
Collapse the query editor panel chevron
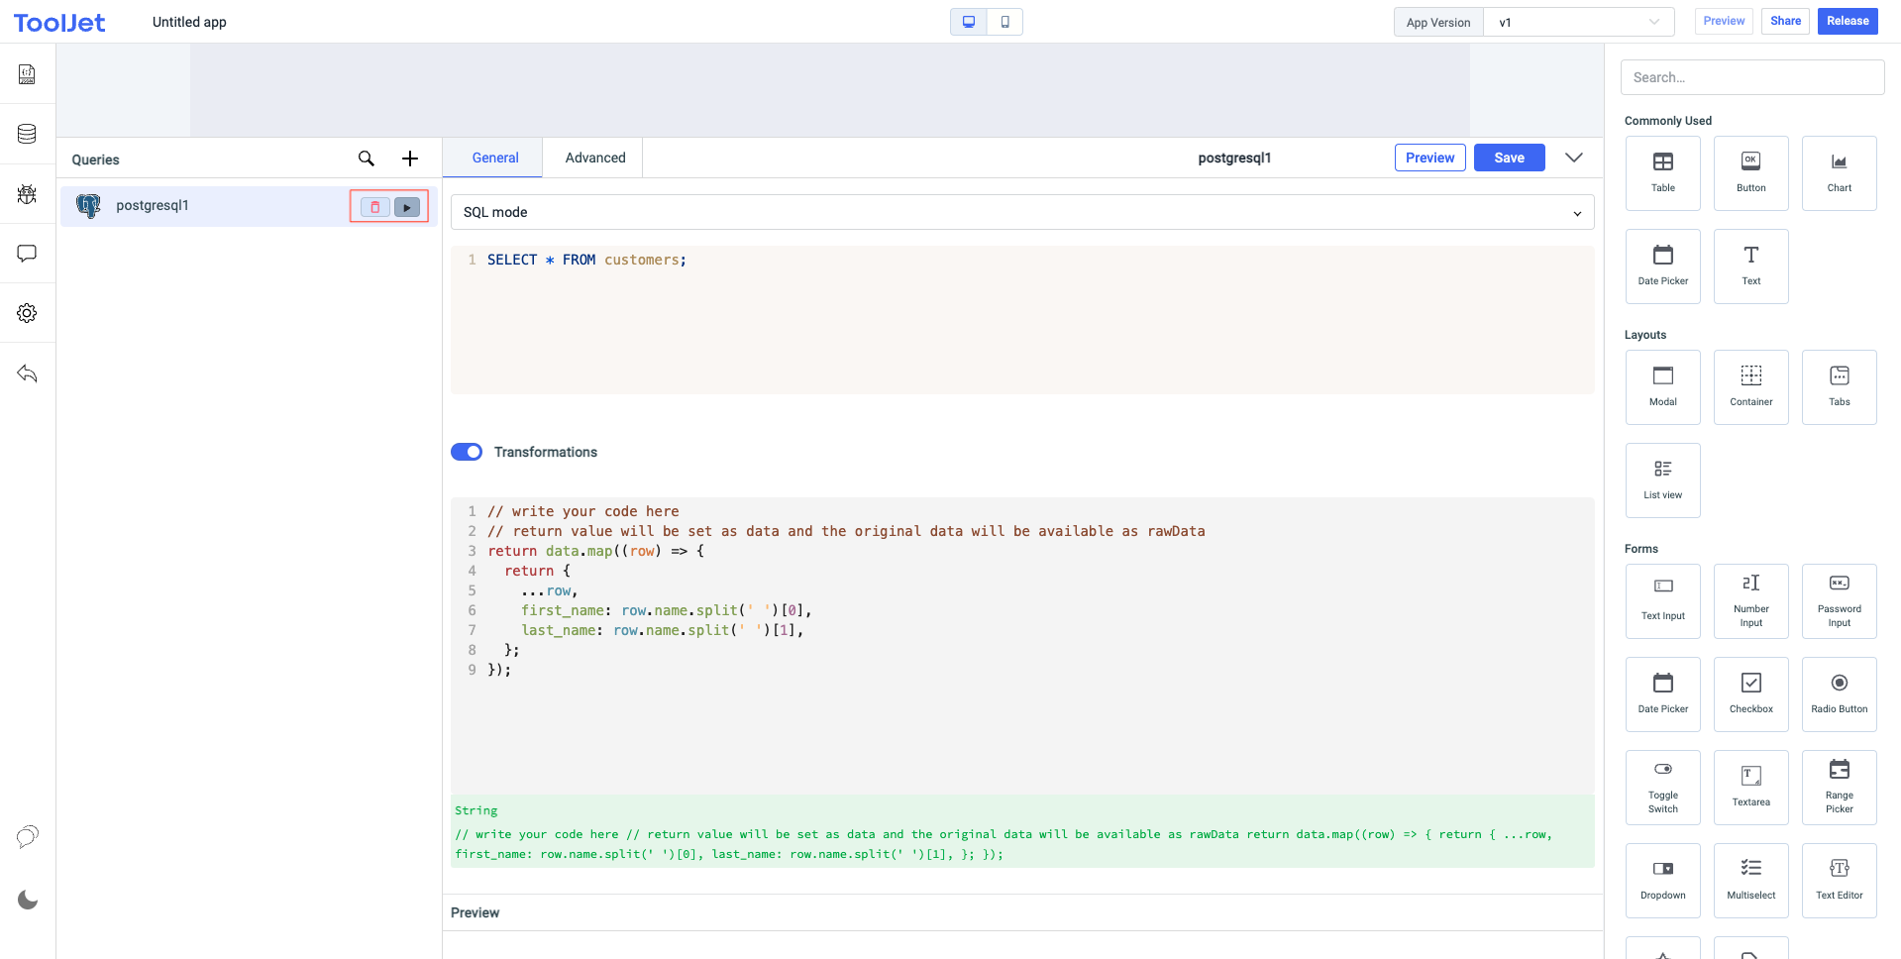1573,158
